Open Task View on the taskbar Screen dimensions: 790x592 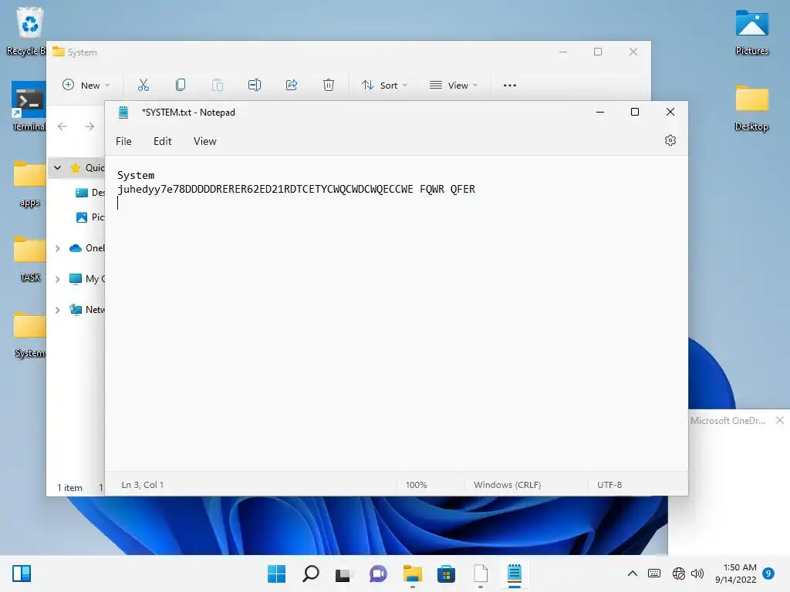[x=343, y=573]
